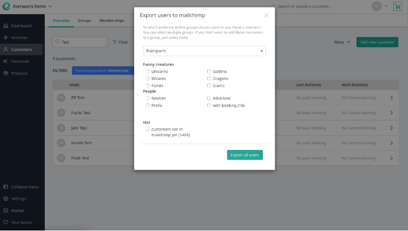The width and height of the screenshot is (408, 231).
Task: Check the Novices checkbox
Action: click(148, 98)
